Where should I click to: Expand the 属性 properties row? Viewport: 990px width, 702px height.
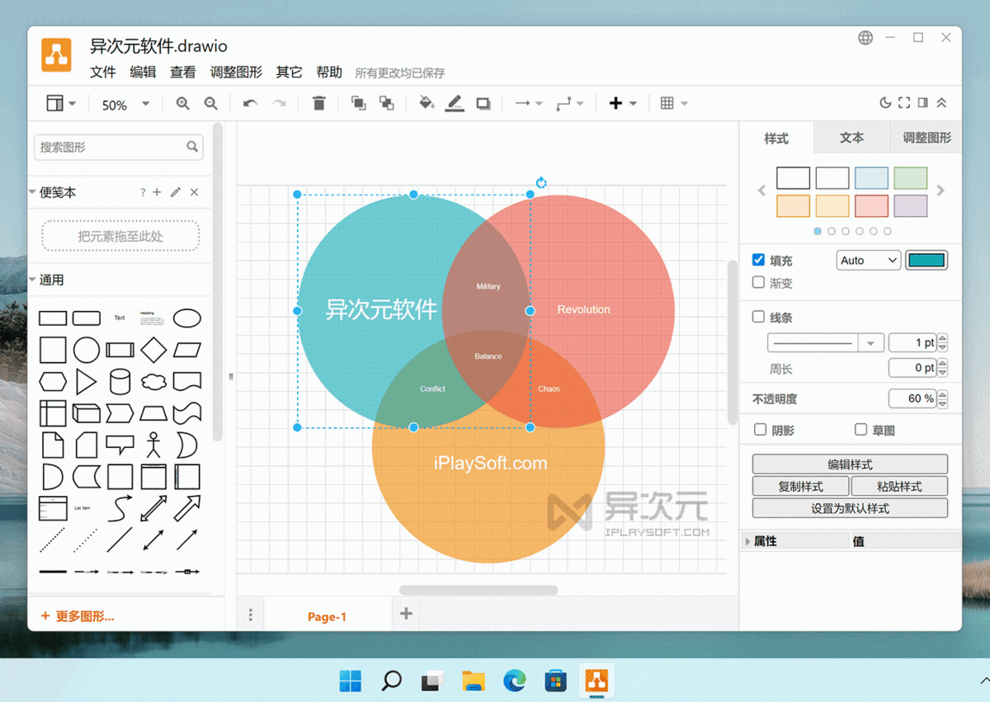coord(748,542)
